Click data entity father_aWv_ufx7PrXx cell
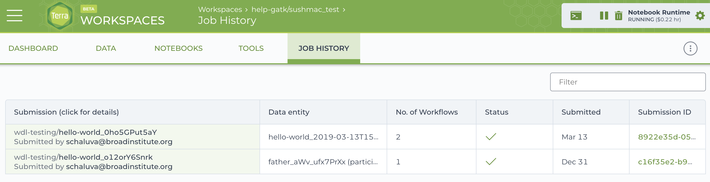Viewport: 710px width, 182px height. point(323,162)
